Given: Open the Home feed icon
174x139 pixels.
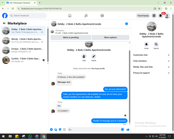Looking at the screenshot, I should click(70, 16).
